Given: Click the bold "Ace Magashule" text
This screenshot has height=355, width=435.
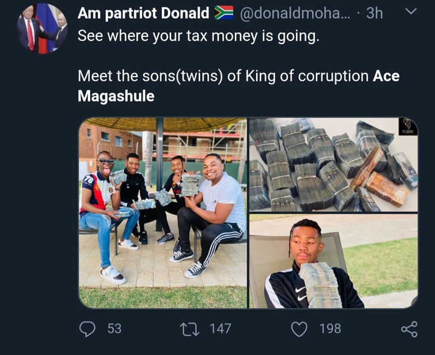Looking at the screenshot, I should click(385, 77).
